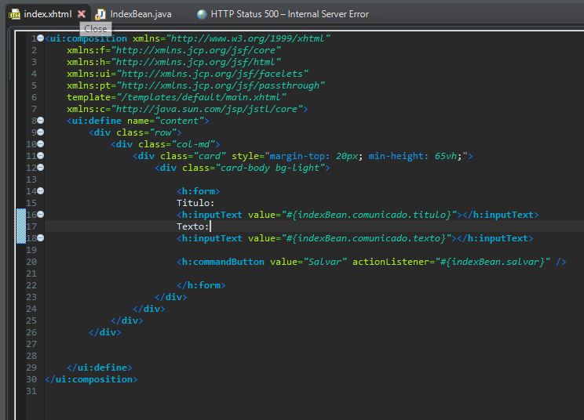Select the index.xhtml tab

(48, 14)
